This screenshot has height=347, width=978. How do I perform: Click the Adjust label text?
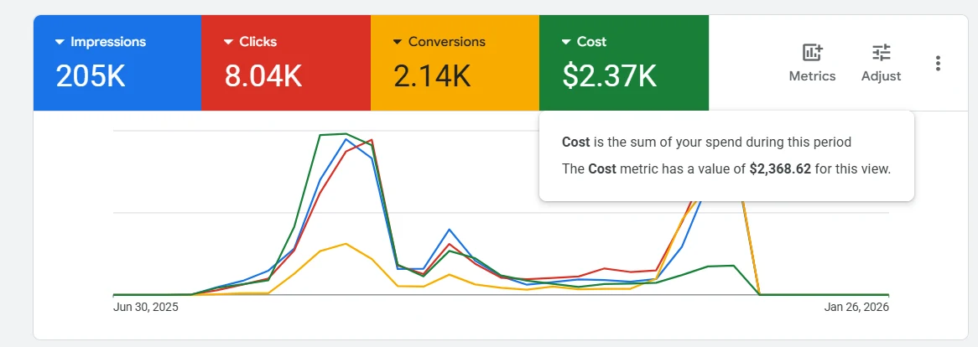[882, 76]
